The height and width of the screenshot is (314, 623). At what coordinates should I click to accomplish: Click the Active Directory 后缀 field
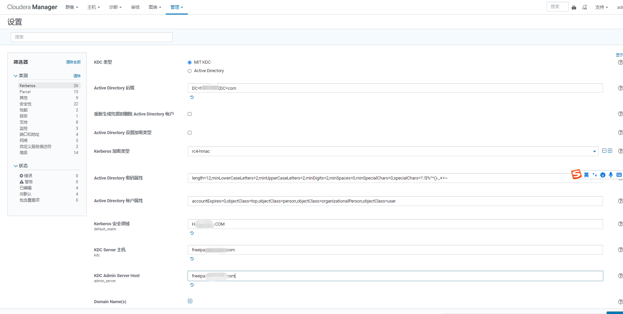pyautogui.click(x=395, y=88)
